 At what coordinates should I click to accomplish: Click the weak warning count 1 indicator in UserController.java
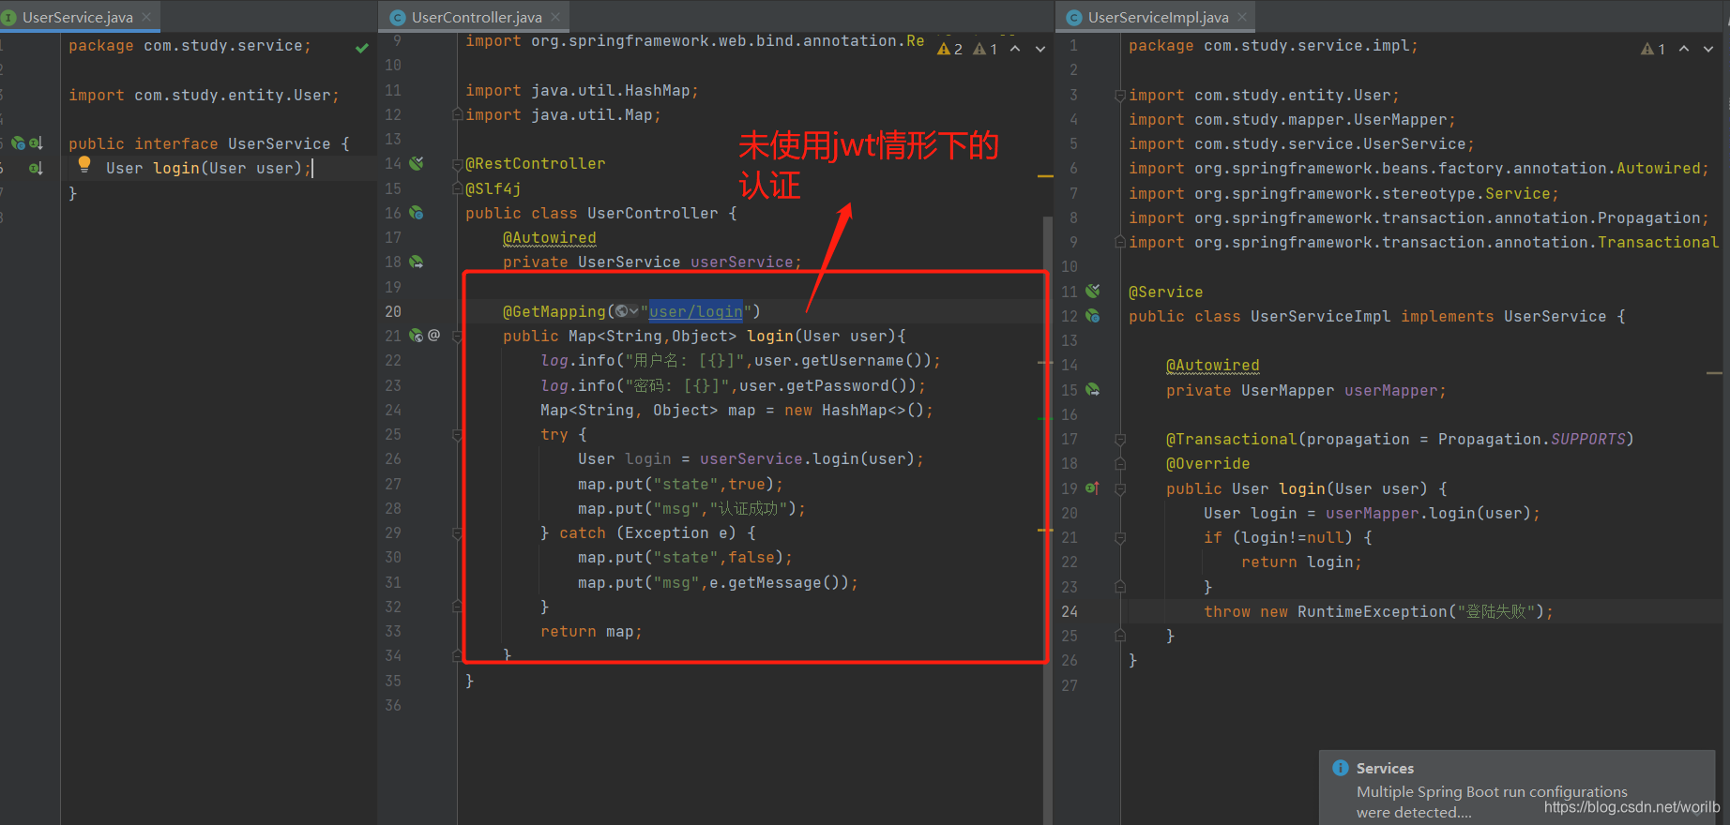pos(985,49)
